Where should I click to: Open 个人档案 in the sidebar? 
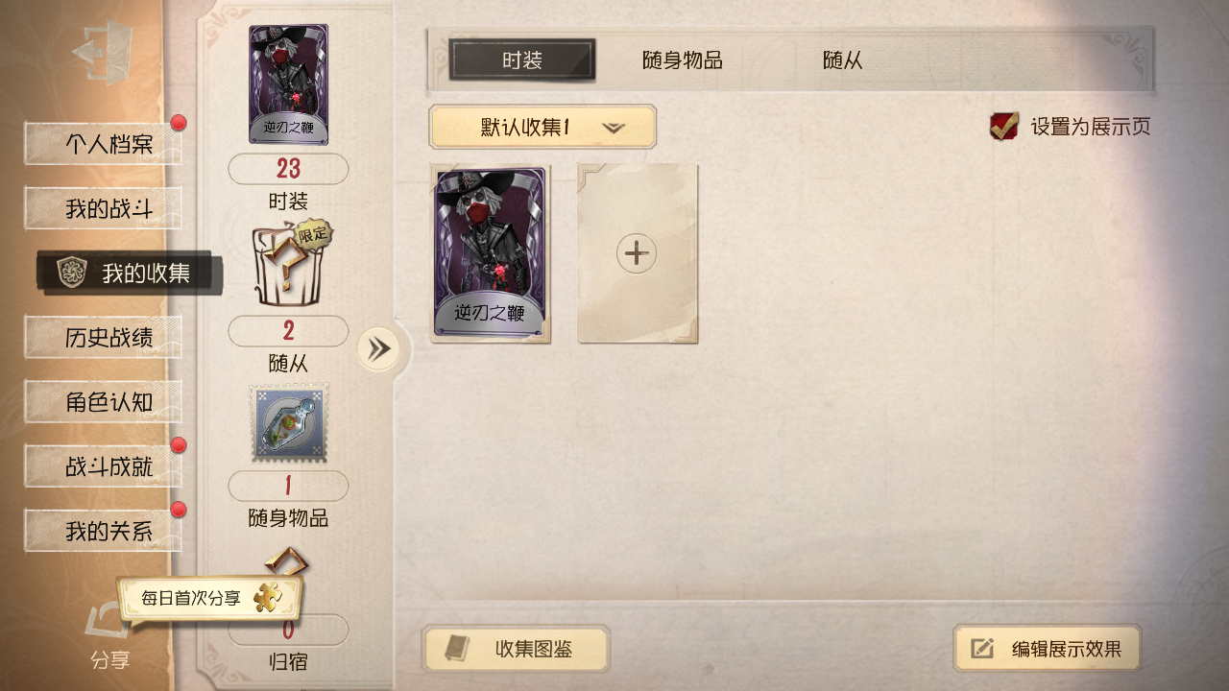point(104,144)
